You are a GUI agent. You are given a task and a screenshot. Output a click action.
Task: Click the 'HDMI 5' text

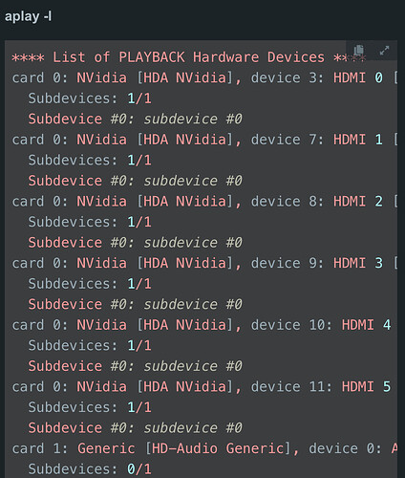tap(366, 387)
